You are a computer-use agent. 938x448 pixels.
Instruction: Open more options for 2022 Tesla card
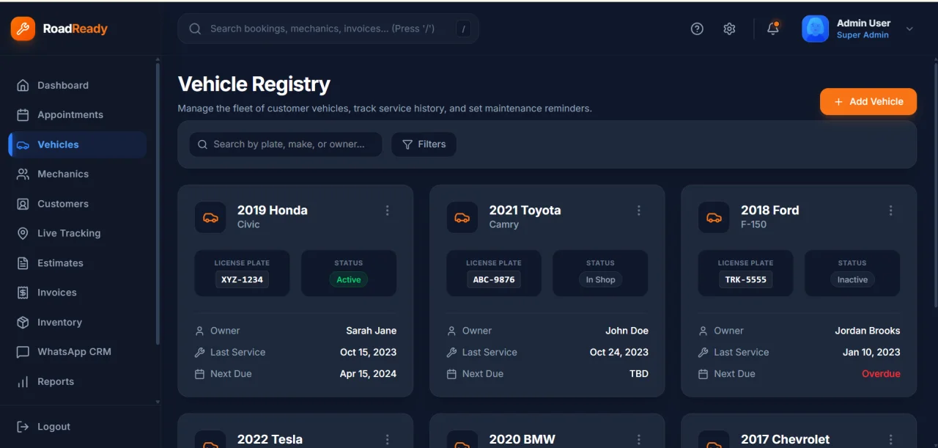click(x=388, y=440)
